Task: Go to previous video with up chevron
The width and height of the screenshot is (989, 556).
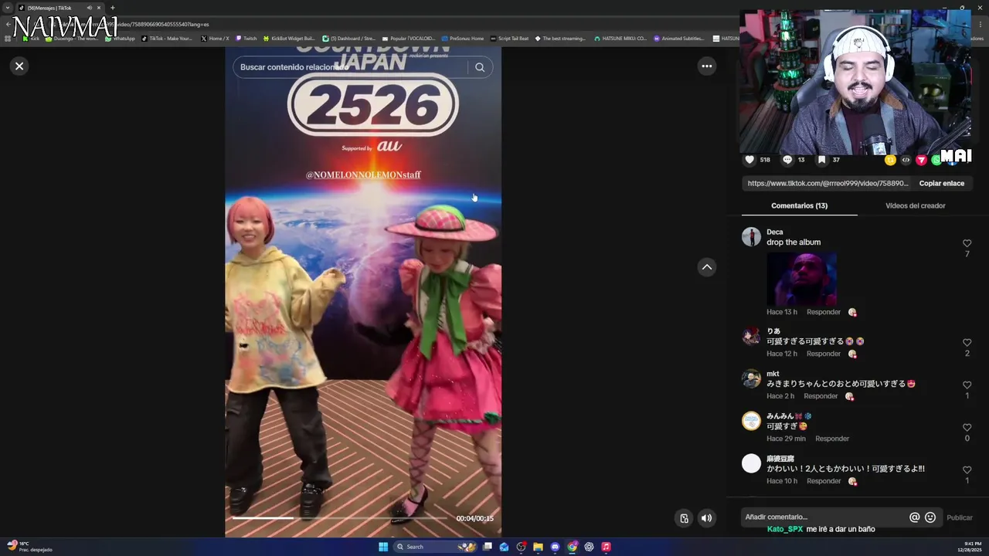Action: point(706,267)
